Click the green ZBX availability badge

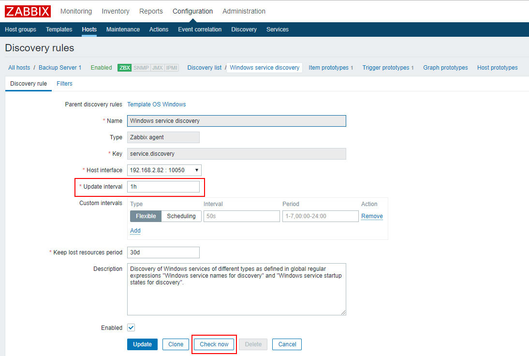click(124, 68)
